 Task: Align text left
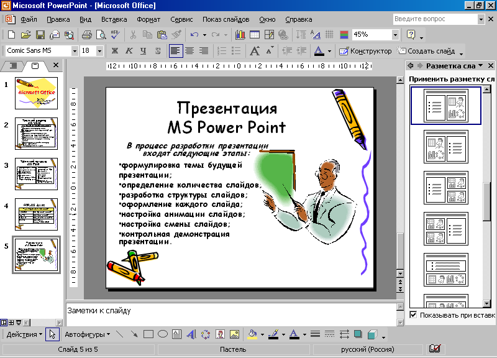(176, 51)
